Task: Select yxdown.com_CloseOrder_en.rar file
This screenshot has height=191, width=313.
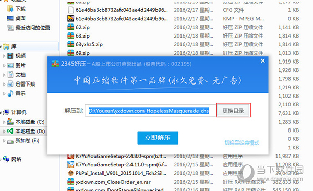Action: (113, 182)
